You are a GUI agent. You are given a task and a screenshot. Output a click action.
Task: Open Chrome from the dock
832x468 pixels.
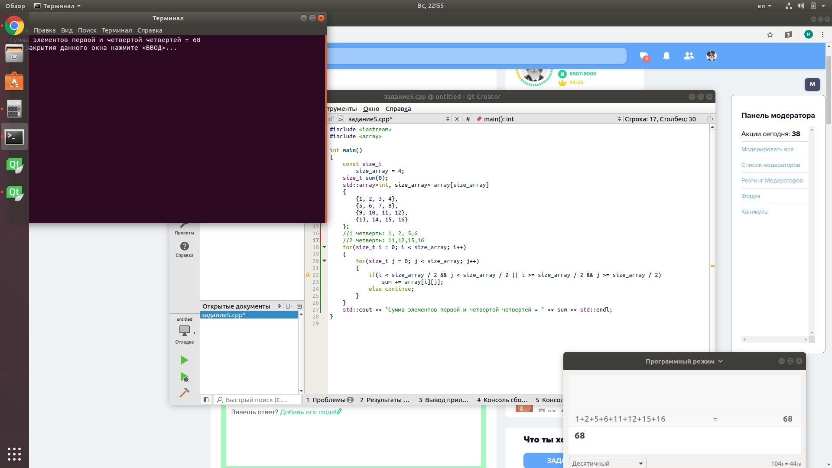click(x=14, y=26)
